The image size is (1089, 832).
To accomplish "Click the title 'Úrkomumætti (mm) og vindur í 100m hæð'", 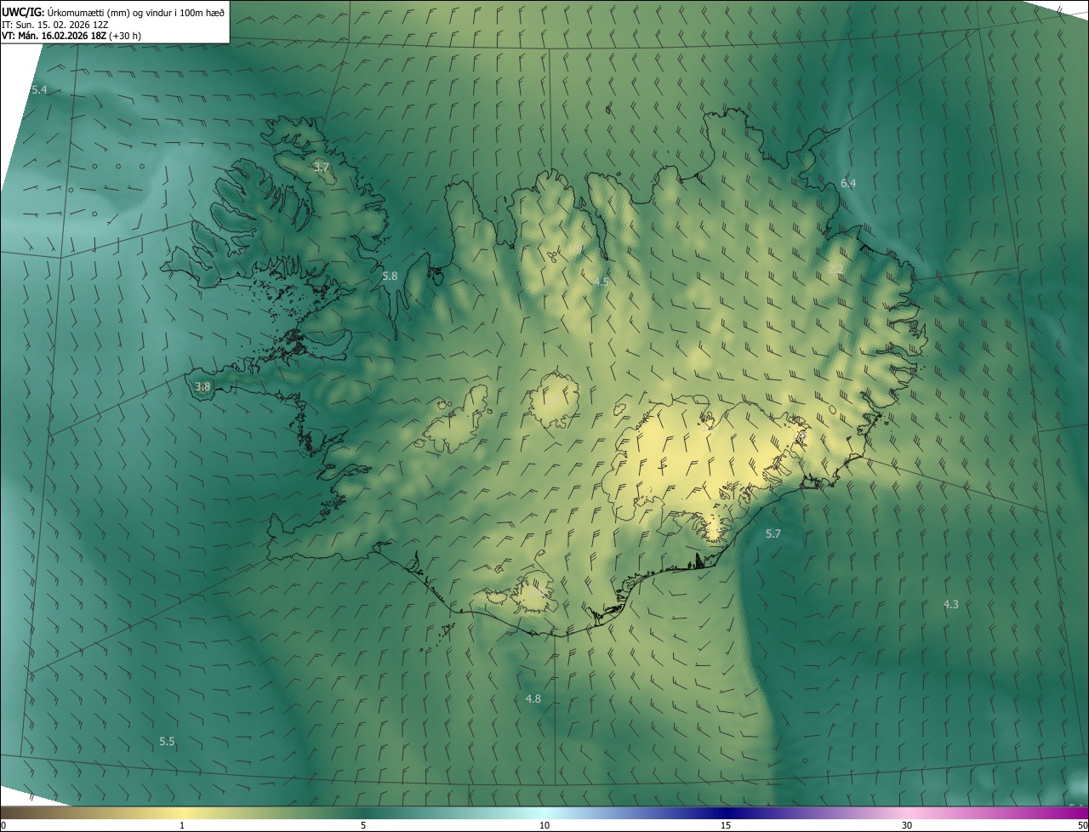I will [135, 11].
